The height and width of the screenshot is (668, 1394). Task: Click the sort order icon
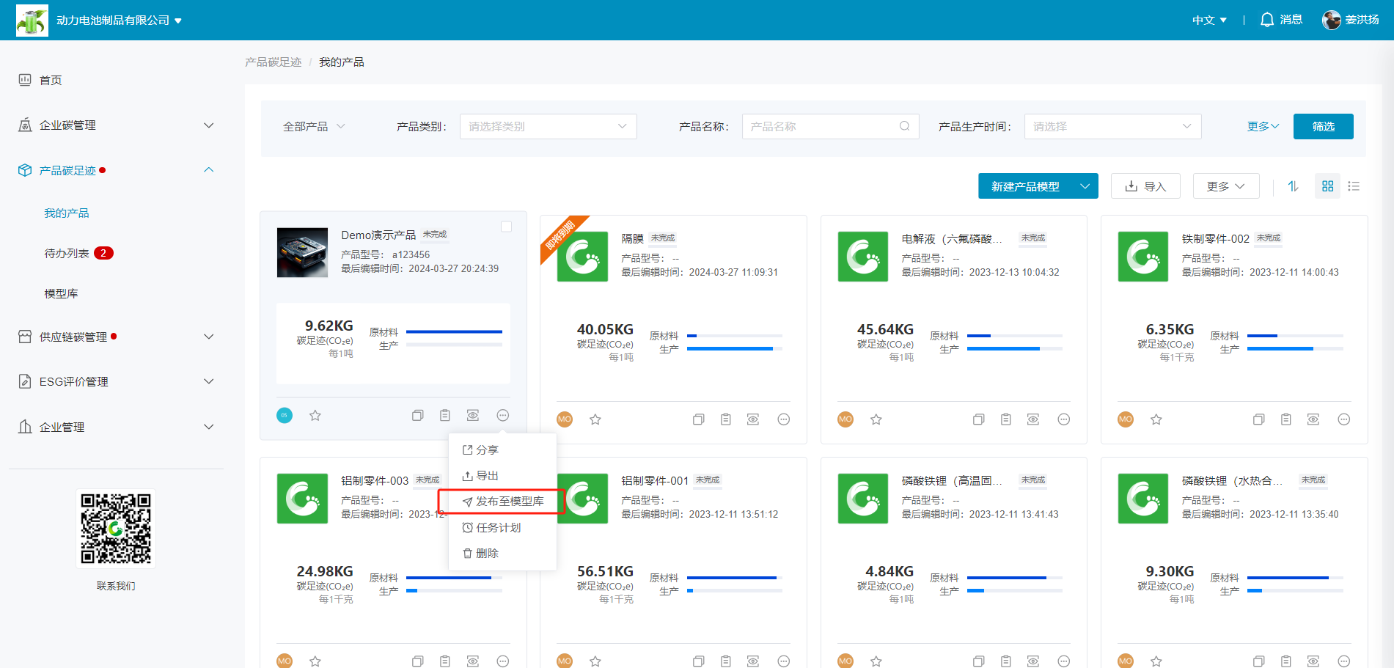pos(1293,186)
